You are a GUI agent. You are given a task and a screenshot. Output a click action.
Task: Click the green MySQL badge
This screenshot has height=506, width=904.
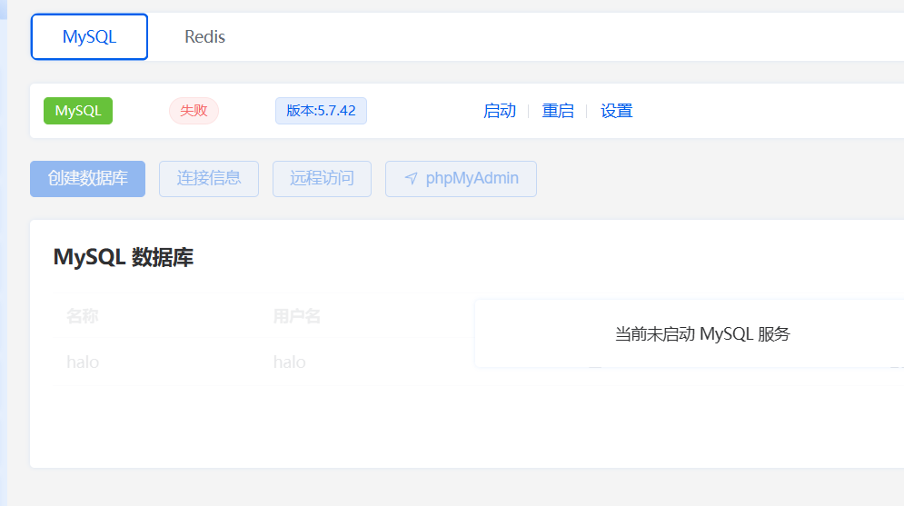point(78,111)
